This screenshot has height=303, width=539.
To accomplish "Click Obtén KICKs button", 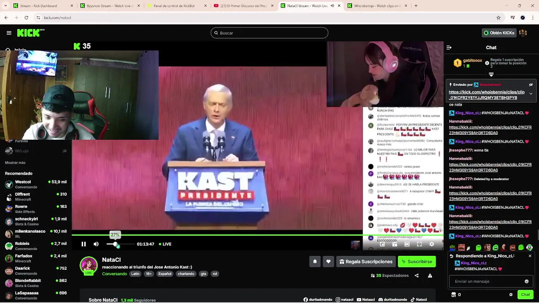I will [x=499, y=33].
